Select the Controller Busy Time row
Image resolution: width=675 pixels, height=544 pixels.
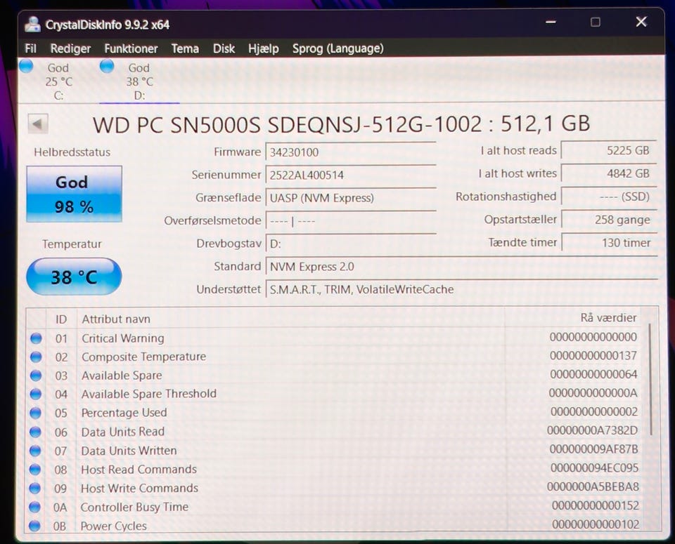click(x=333, y=507)
